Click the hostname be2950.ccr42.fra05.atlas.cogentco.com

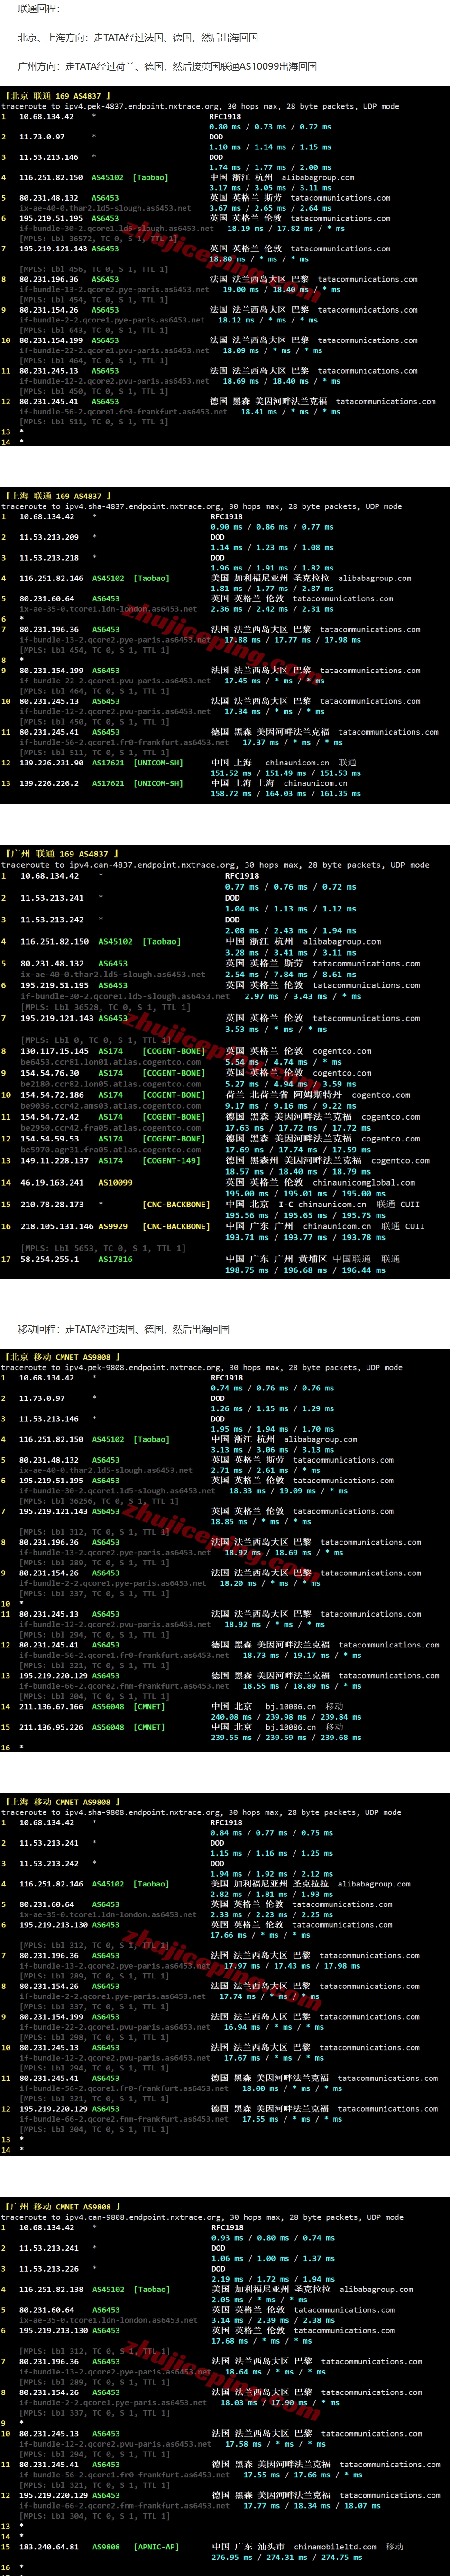110,1128
